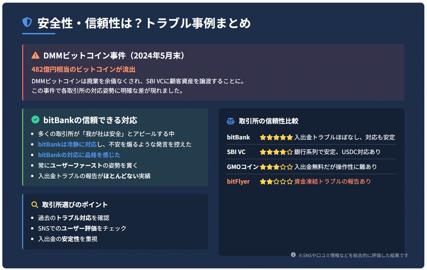Click the text 銀行系列で安定、USDC対応あり
This screenshot has width=427, height=270.
tap(337, 152)
